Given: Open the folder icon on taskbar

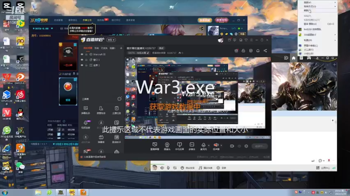Looking at the screenshot, I should (x=38, y=193).
